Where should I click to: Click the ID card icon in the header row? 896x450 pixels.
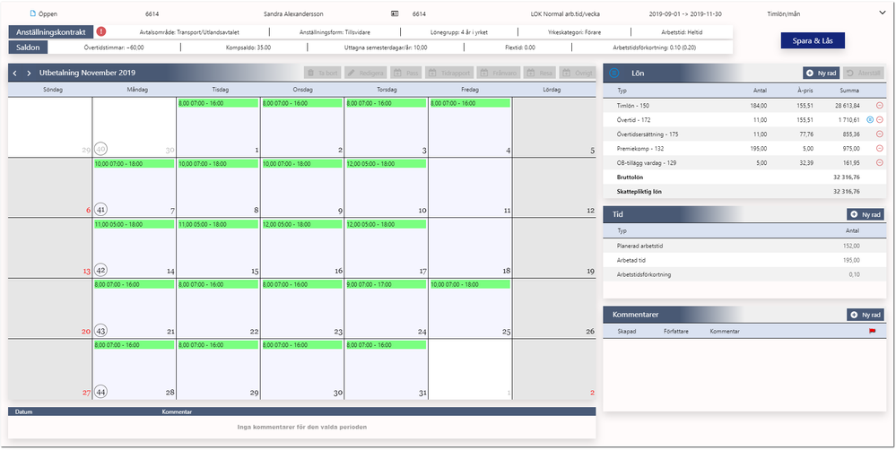(x=395, y=13)
